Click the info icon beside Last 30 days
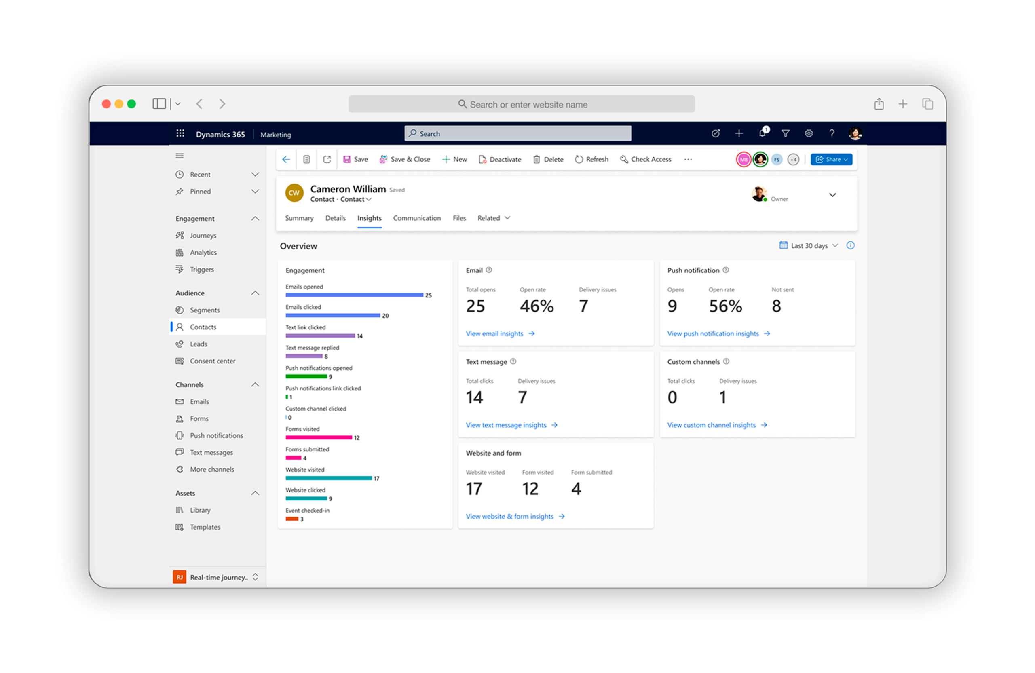 point(850,245)
